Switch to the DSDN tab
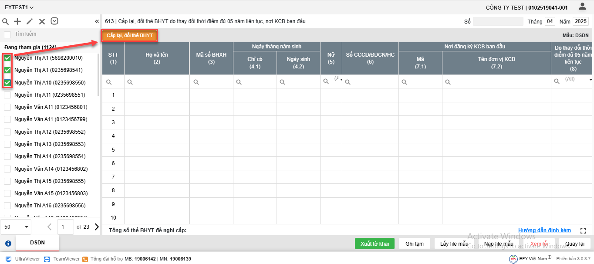594x264 pixels. coord(37,242)
